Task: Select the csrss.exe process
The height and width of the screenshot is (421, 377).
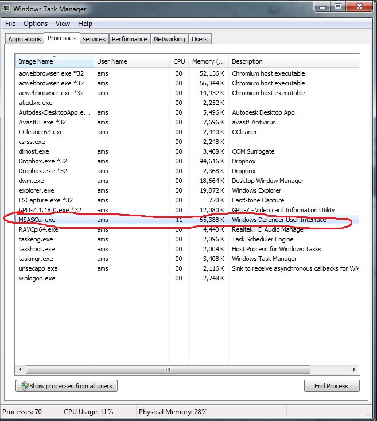Action: coord(187,142)
